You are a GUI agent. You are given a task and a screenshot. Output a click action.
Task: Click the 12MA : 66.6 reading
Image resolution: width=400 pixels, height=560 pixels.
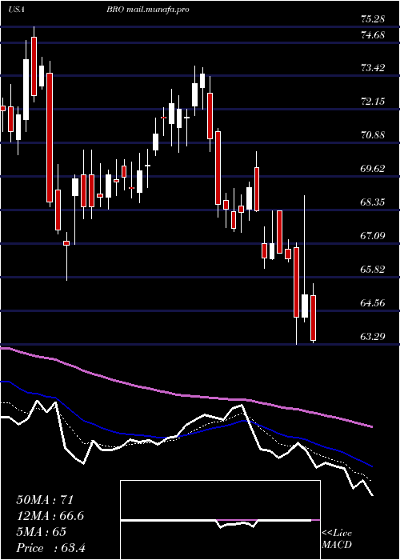(x=50, y=516)
